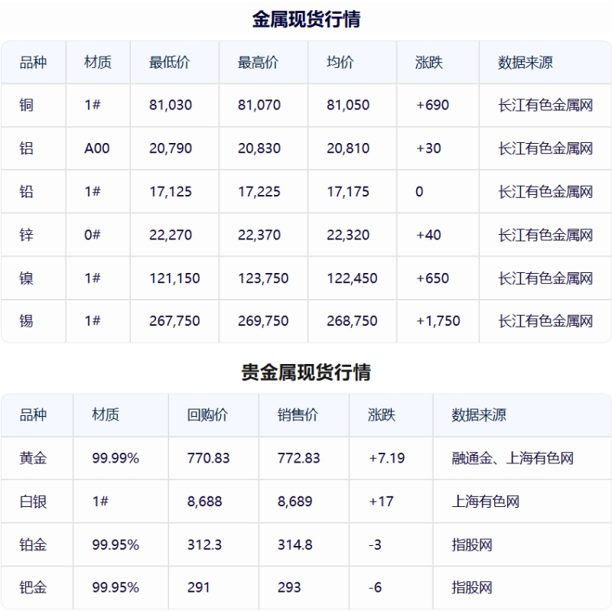Select tin change value +1,750
612x611 pixels.
[438, 321]
